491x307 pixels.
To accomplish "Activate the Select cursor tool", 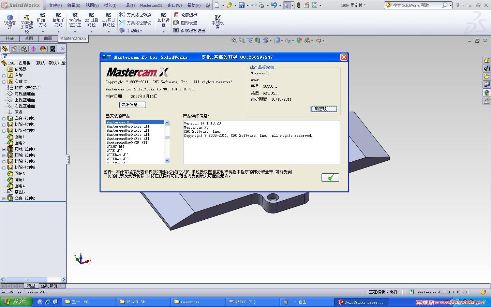I will click(x=286, y=5).
